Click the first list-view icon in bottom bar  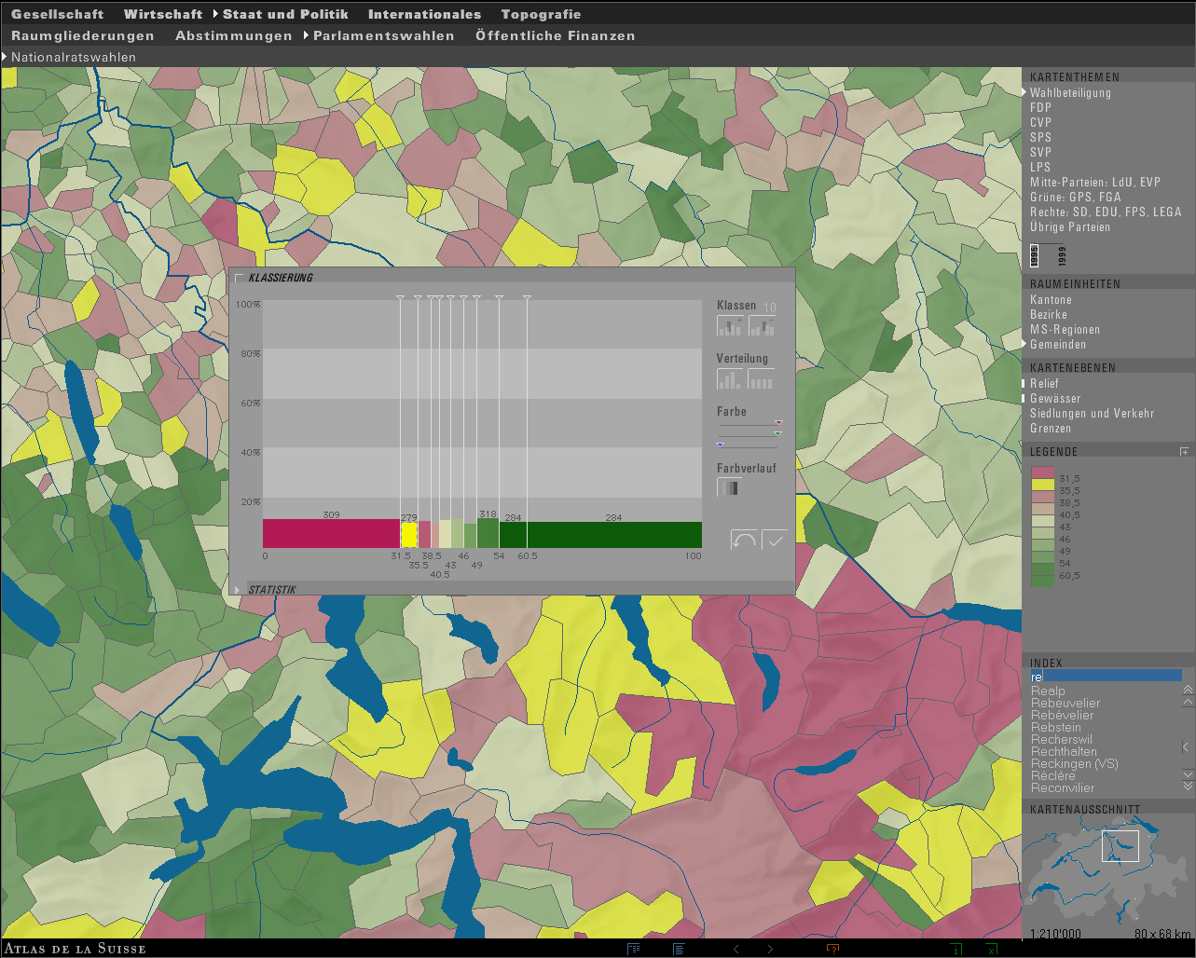634,949
